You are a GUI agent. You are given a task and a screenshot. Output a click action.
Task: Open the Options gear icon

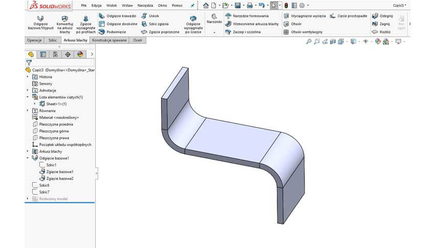302,6
